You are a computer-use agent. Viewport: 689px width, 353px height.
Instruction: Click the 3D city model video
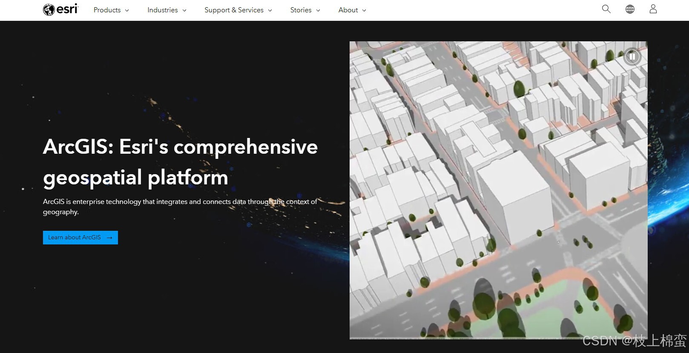[498, 190]
